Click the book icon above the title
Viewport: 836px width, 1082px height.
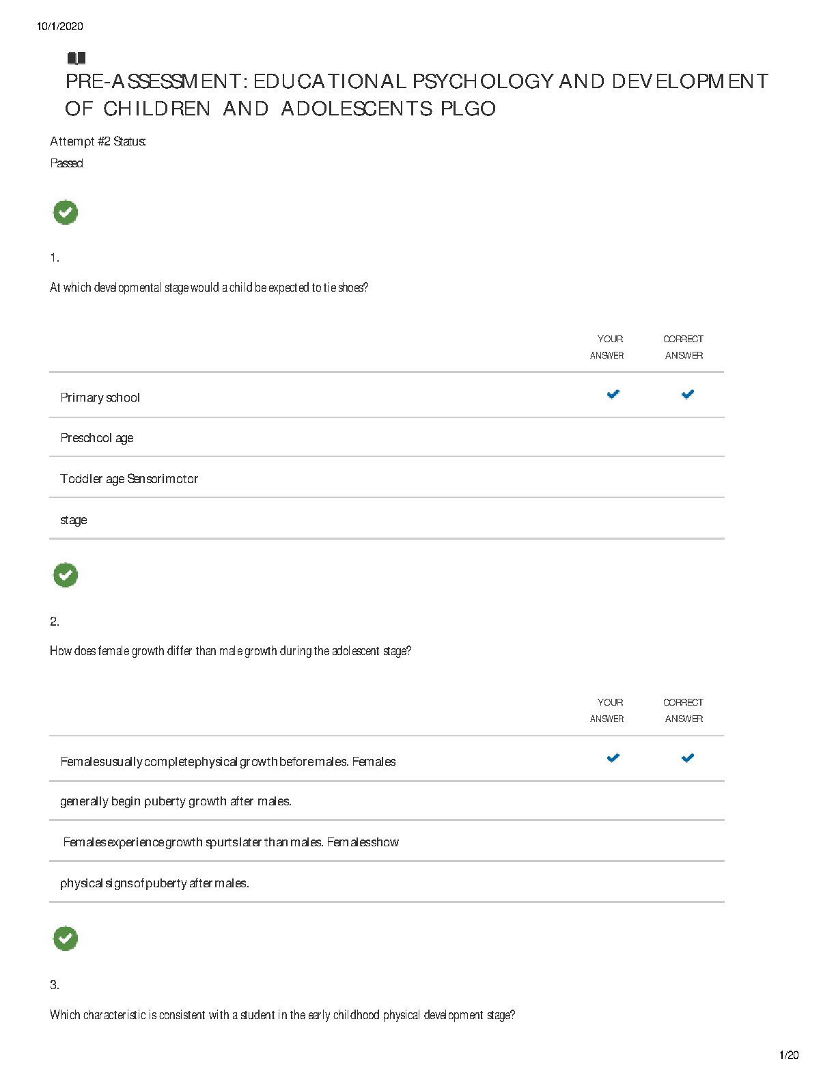click(76, 58)
